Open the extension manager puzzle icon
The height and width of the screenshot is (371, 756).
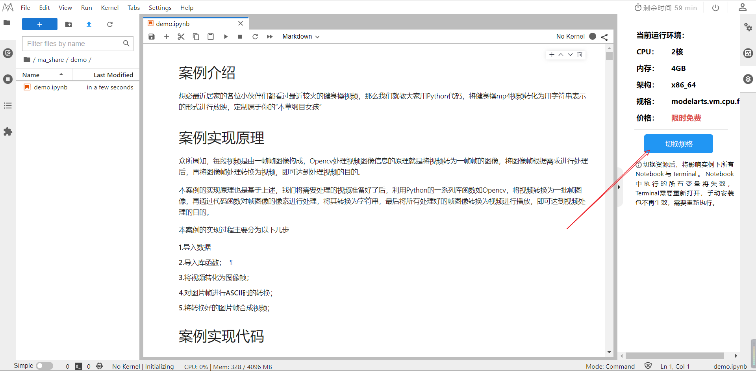point(8,132)
